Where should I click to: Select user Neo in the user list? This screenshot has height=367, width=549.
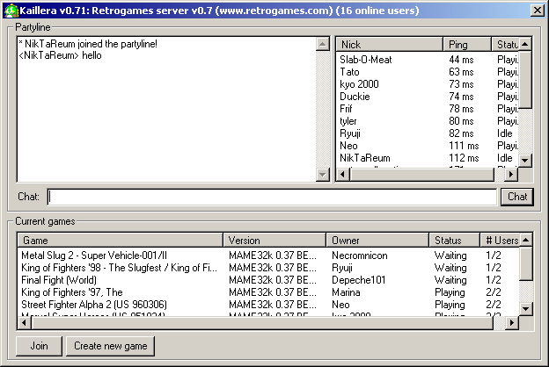[x=428, y=146]
